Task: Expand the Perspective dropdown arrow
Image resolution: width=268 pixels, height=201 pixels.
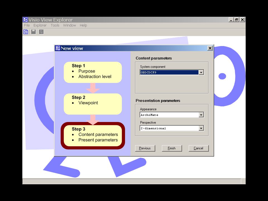Action: coord(201,128)
